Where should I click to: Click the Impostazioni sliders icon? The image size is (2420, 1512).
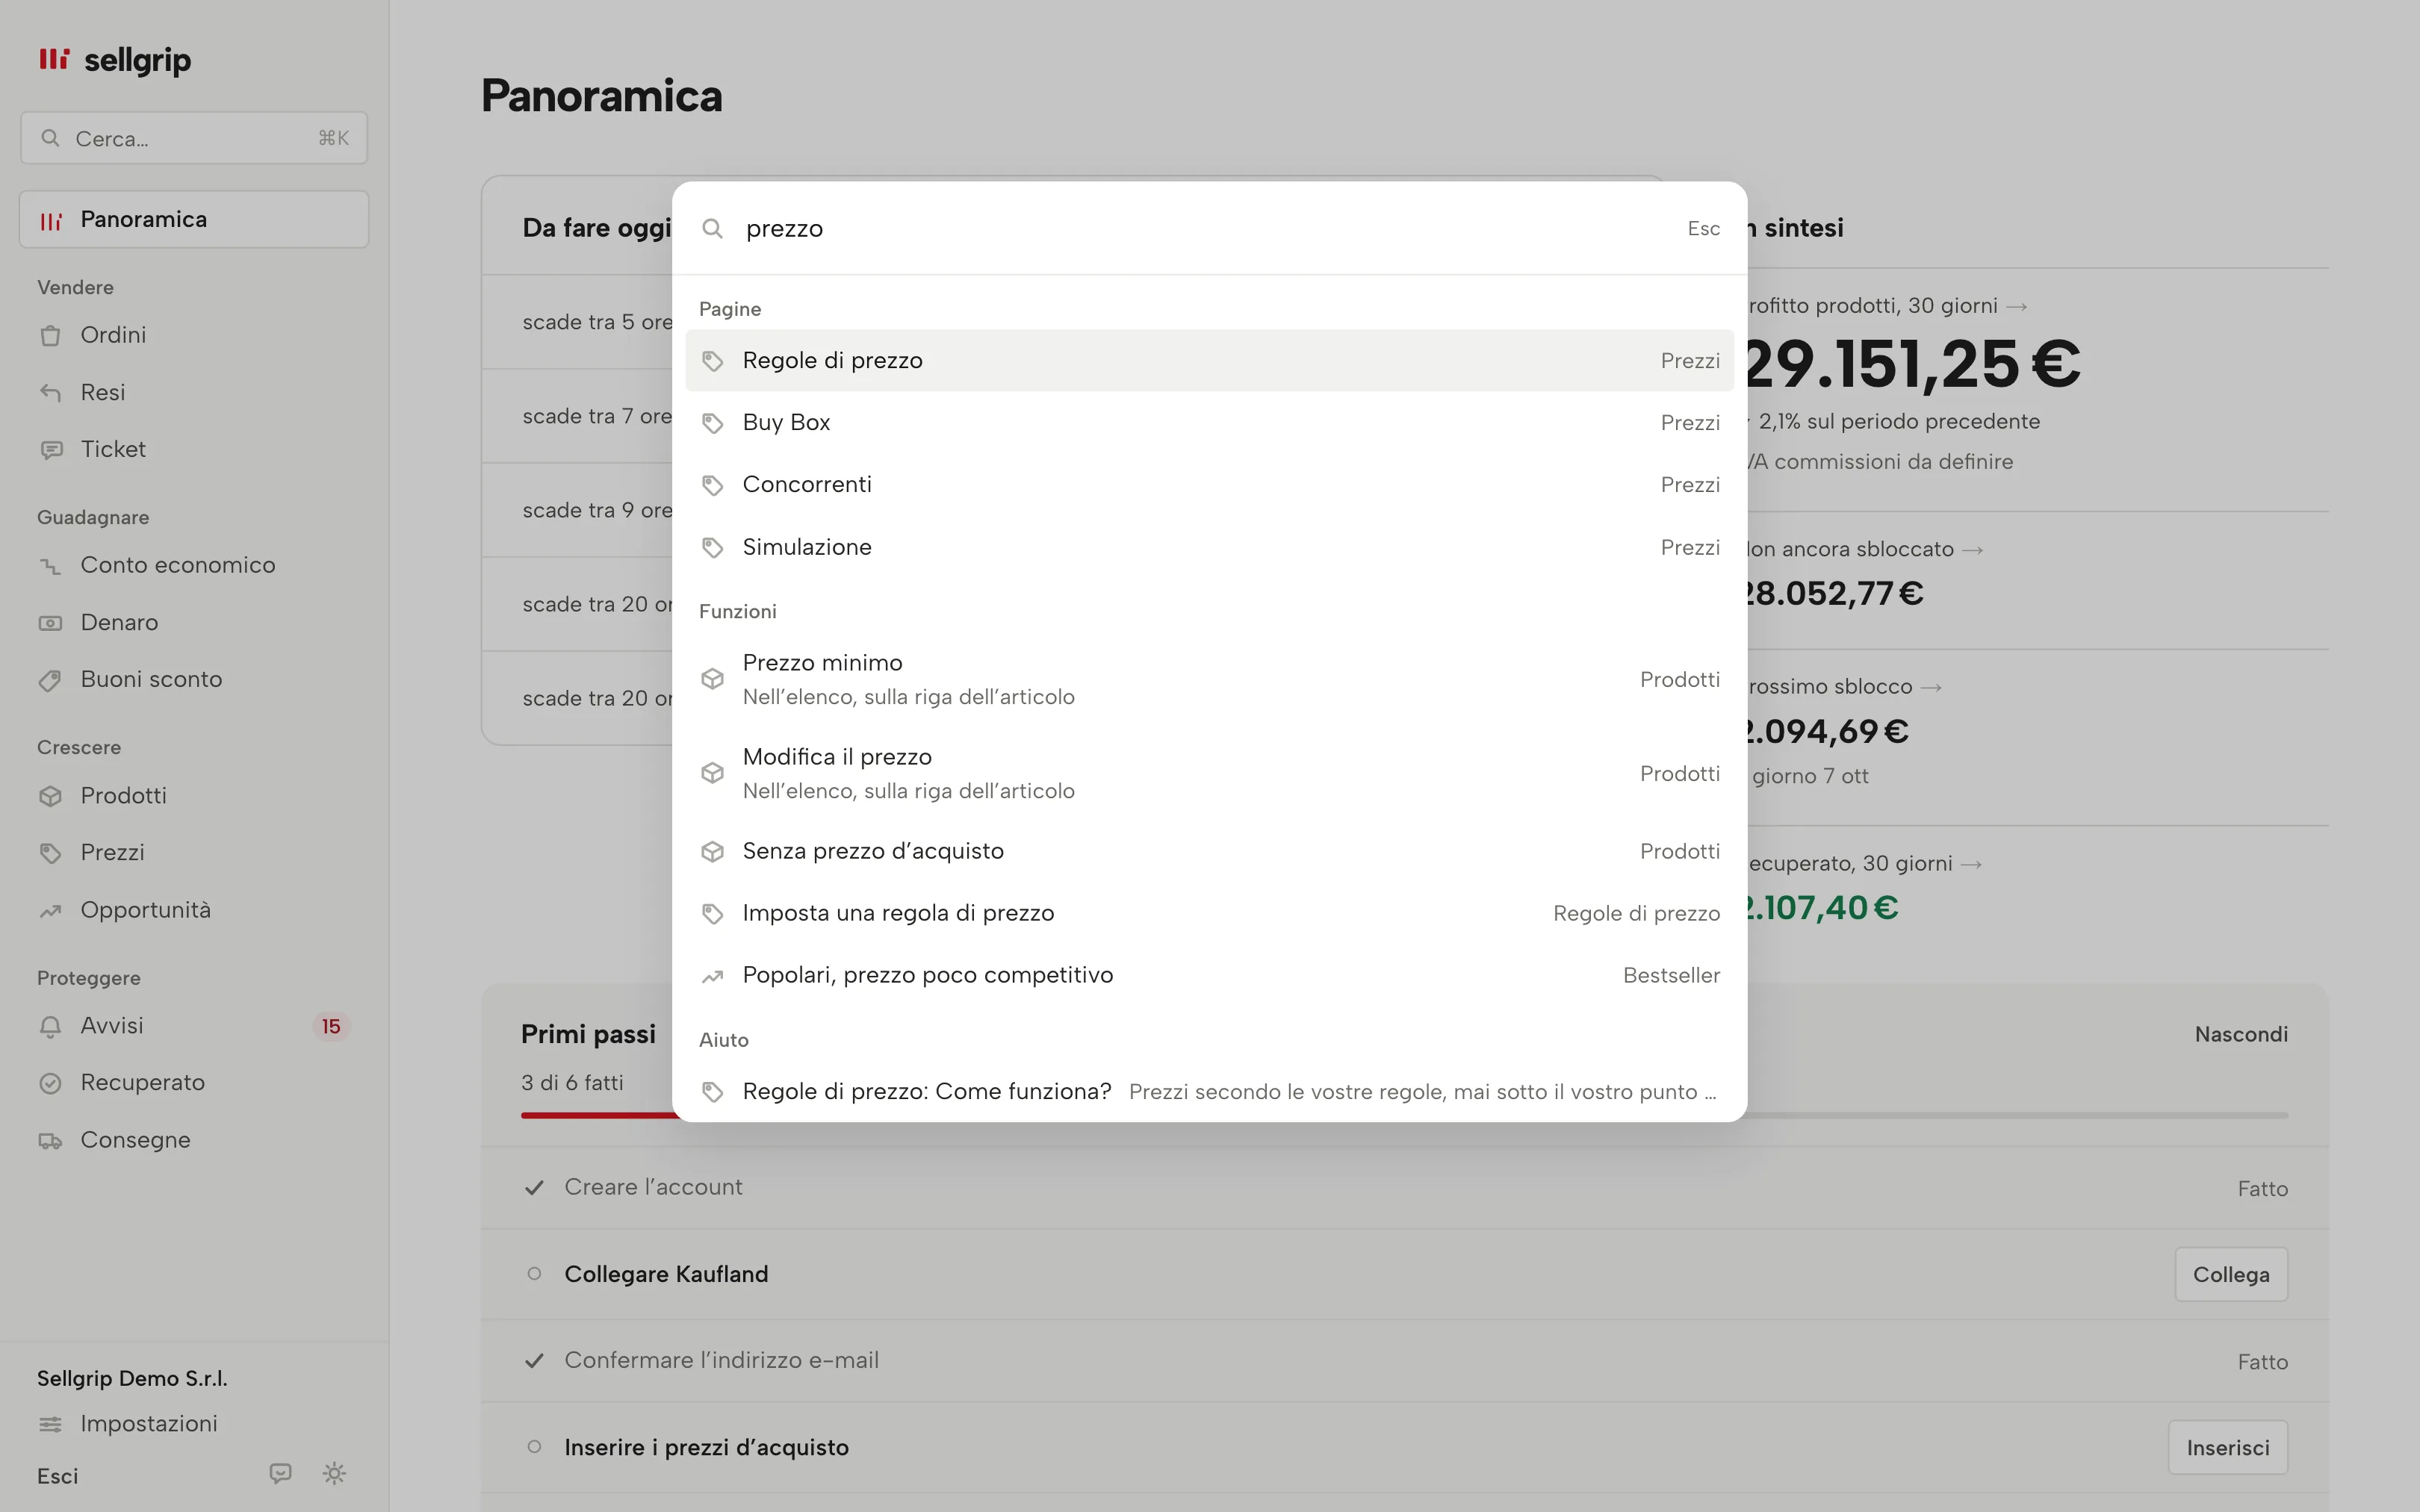pos(50,1424)
